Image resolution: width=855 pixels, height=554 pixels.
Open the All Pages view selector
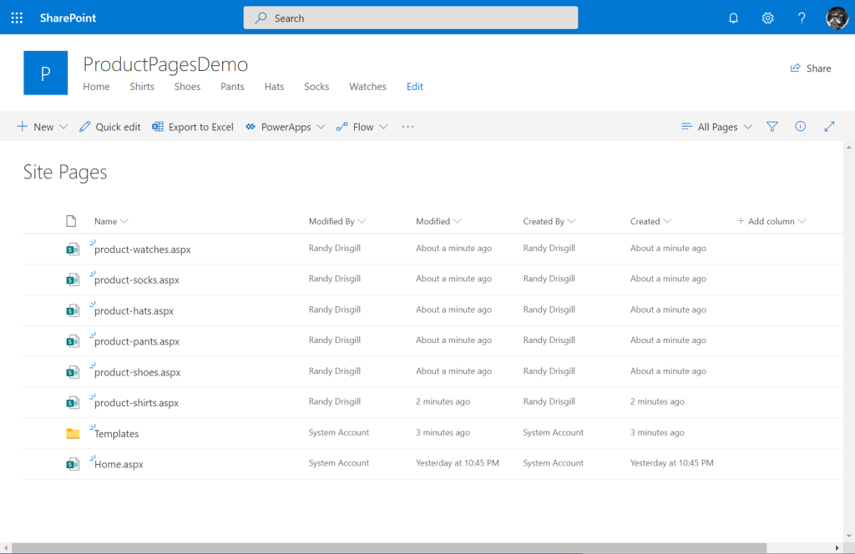pyautogui.click(x=716, y=127)
